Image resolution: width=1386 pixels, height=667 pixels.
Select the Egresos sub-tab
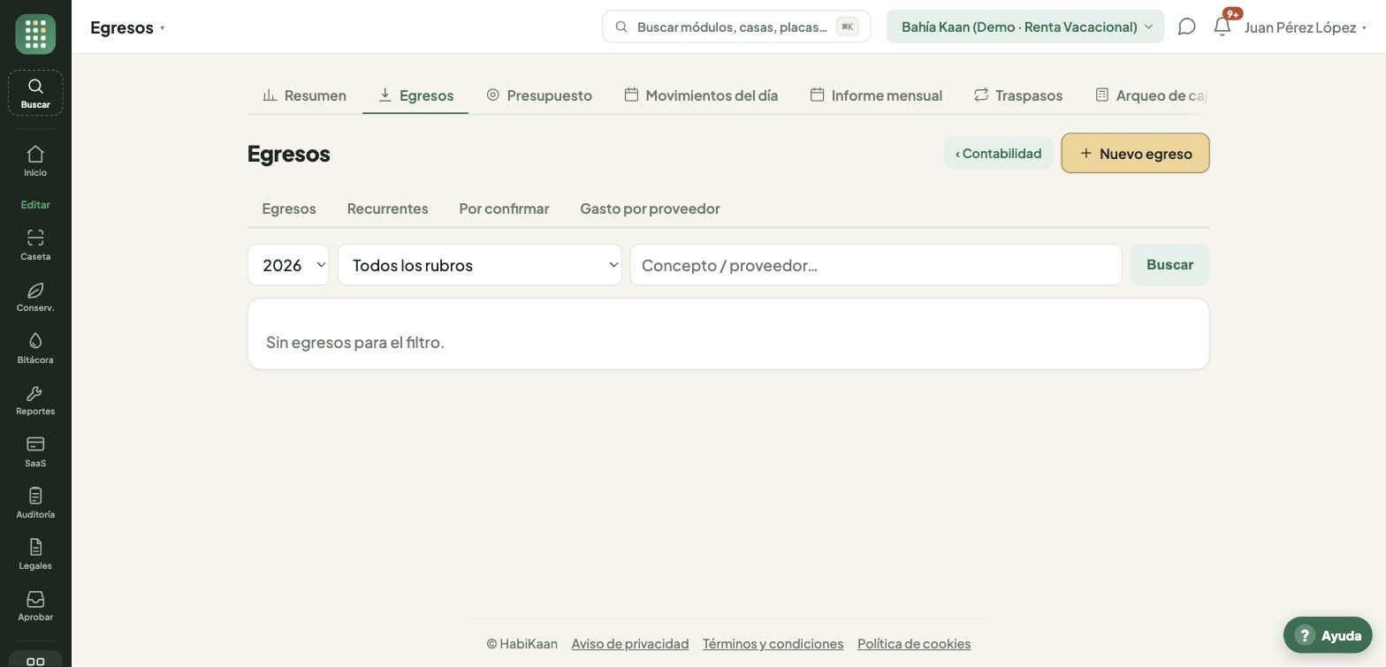[289, 208]
